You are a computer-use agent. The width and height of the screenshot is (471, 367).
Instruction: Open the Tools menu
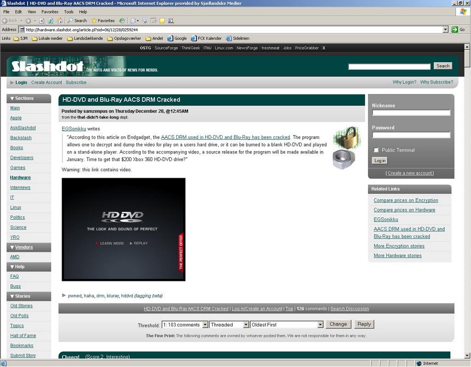pos(69,12)
